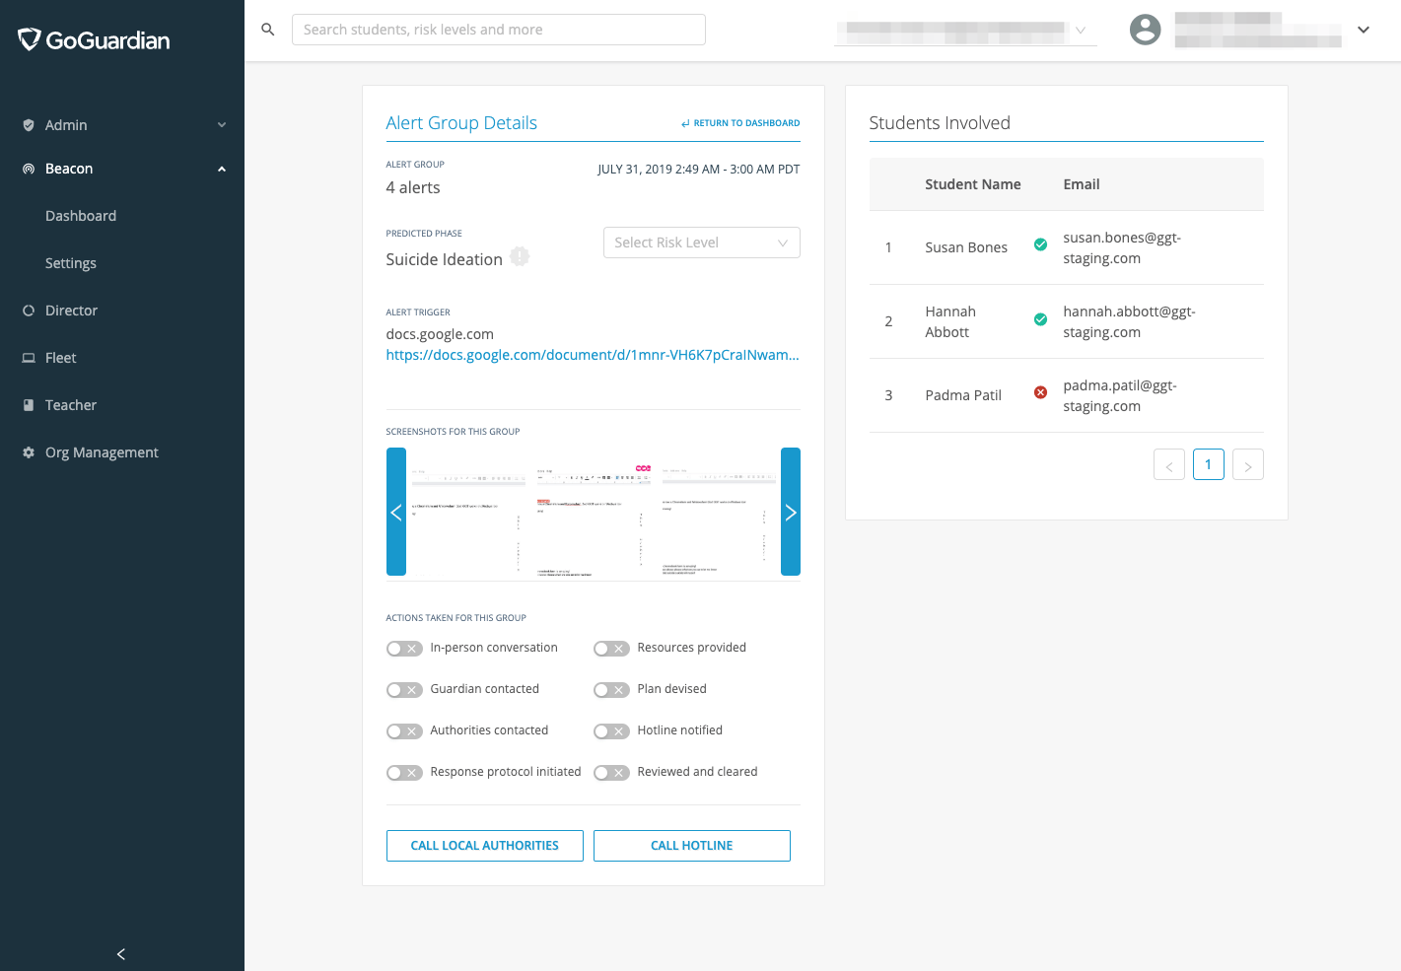Go to next page of students

click(x=1248, y=464)
